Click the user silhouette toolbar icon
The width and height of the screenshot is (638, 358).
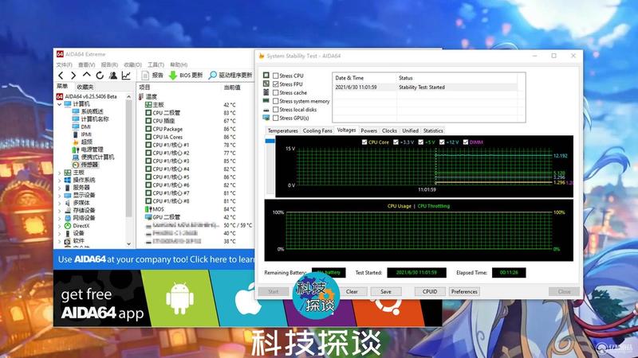[113, 76]
